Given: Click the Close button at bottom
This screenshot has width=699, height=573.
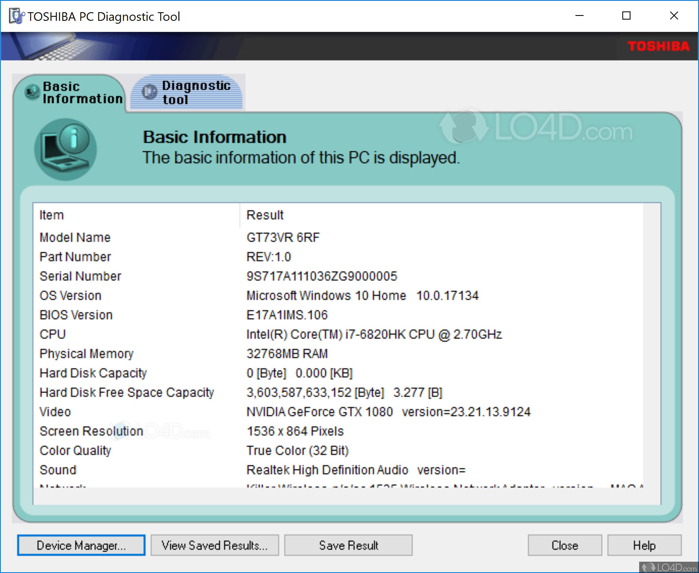Looking at the screenshot, I should point(564,545).
